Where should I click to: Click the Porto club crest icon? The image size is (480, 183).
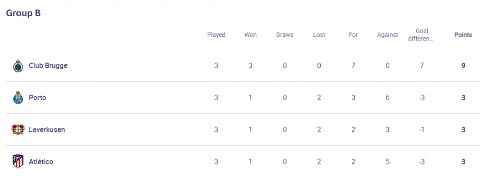18,98
